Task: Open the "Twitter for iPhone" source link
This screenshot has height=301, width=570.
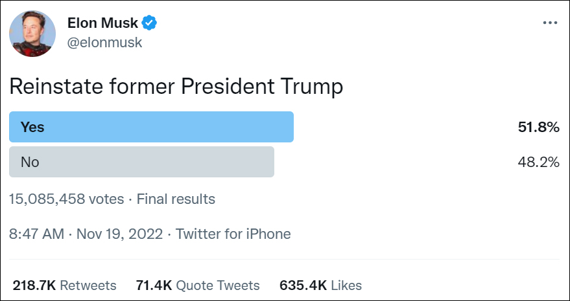Action: point(233,234)
